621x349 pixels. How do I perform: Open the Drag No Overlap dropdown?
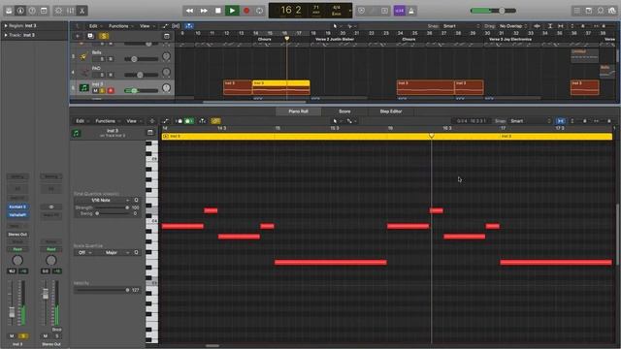click(513, 26)
